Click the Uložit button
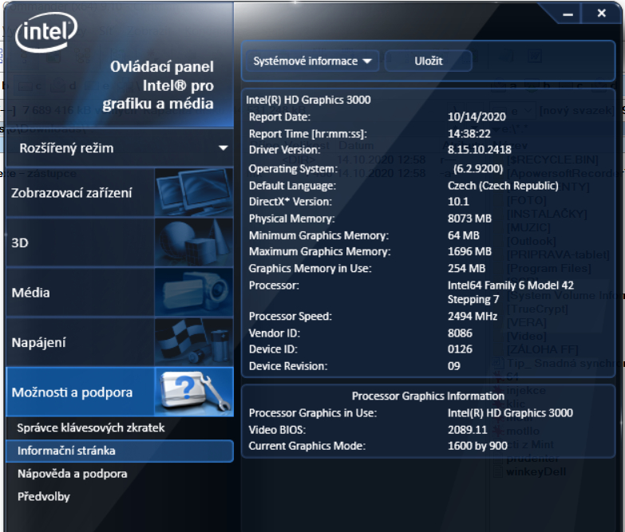Viewport: 625px width, 532px height. click(x=429, y=61)
